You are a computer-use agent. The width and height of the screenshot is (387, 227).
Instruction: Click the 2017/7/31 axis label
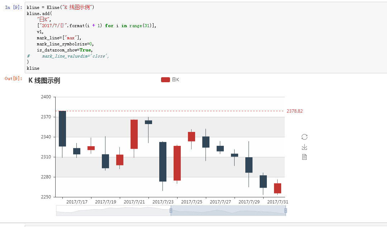[278, 202]
